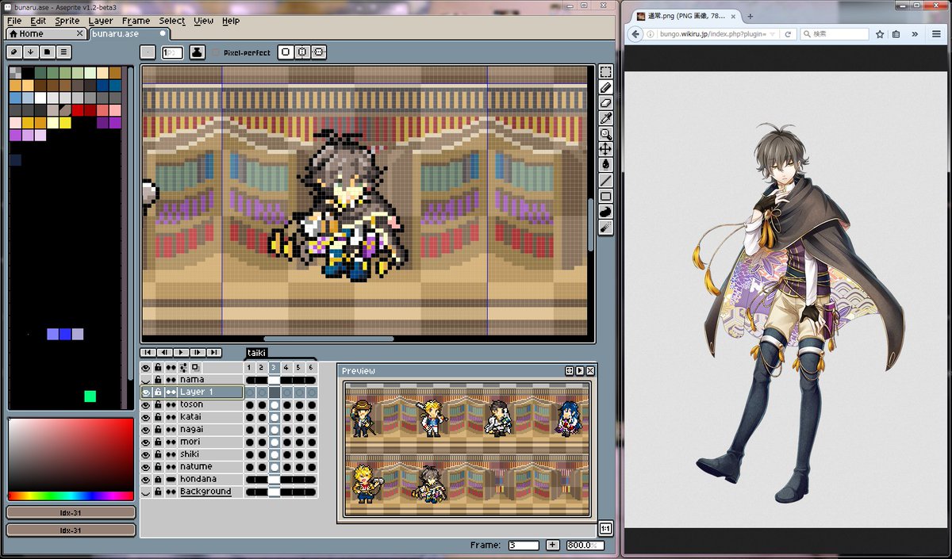Viewport: 952px width, 559px height.
Task: Click the palette edit-mode pencil button
Action: tap(14, 52)
